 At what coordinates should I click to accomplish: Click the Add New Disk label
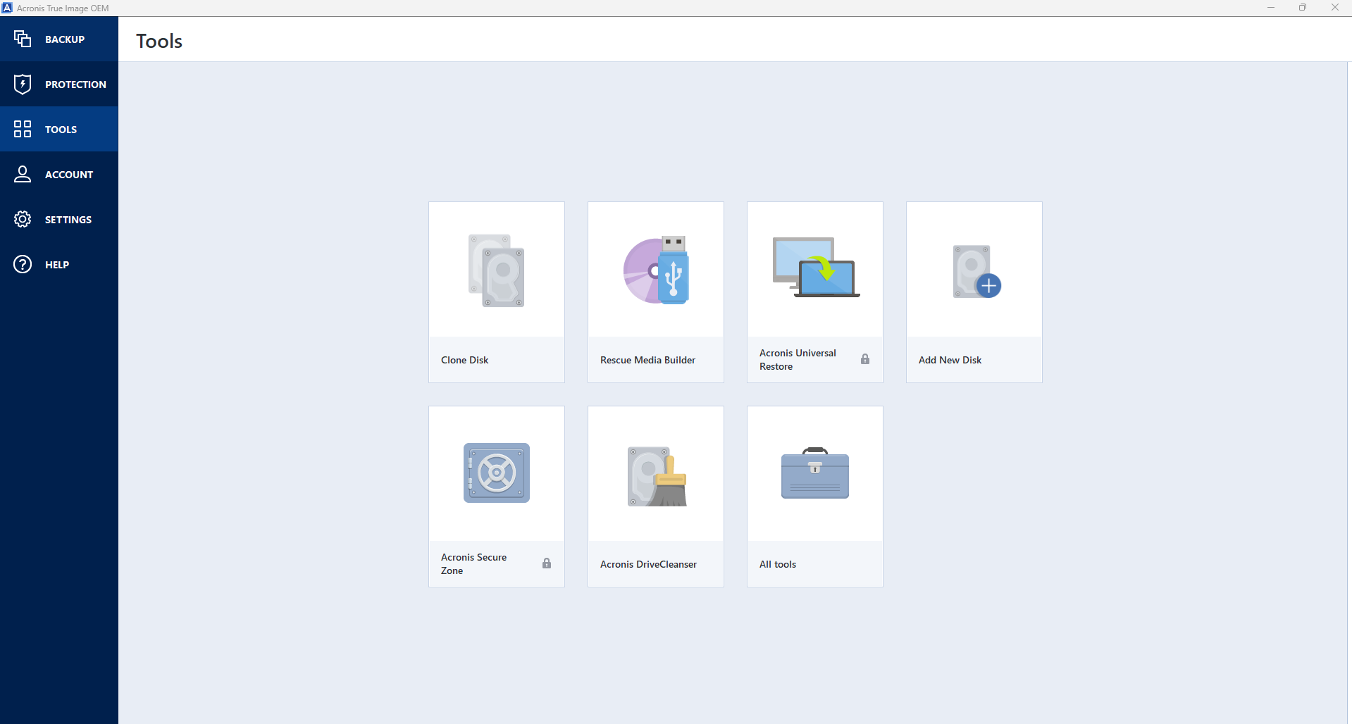(x=950, y=360)
